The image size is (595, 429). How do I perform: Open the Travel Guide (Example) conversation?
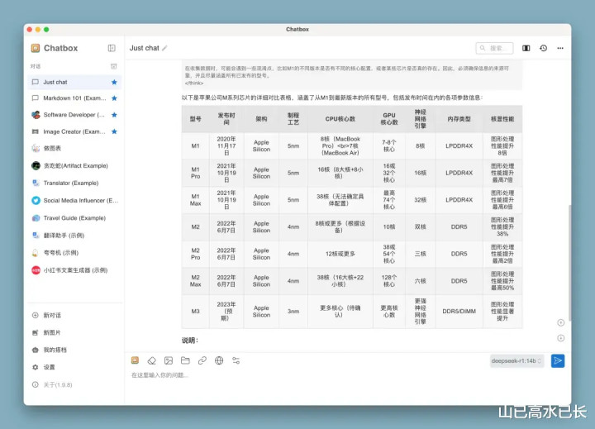coord(74,218)
